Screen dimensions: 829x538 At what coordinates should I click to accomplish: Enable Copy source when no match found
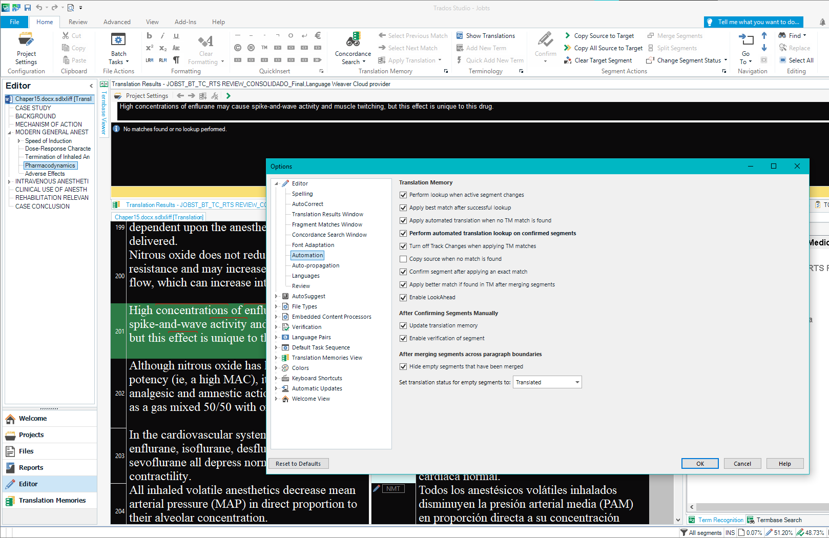coord(403,259)
